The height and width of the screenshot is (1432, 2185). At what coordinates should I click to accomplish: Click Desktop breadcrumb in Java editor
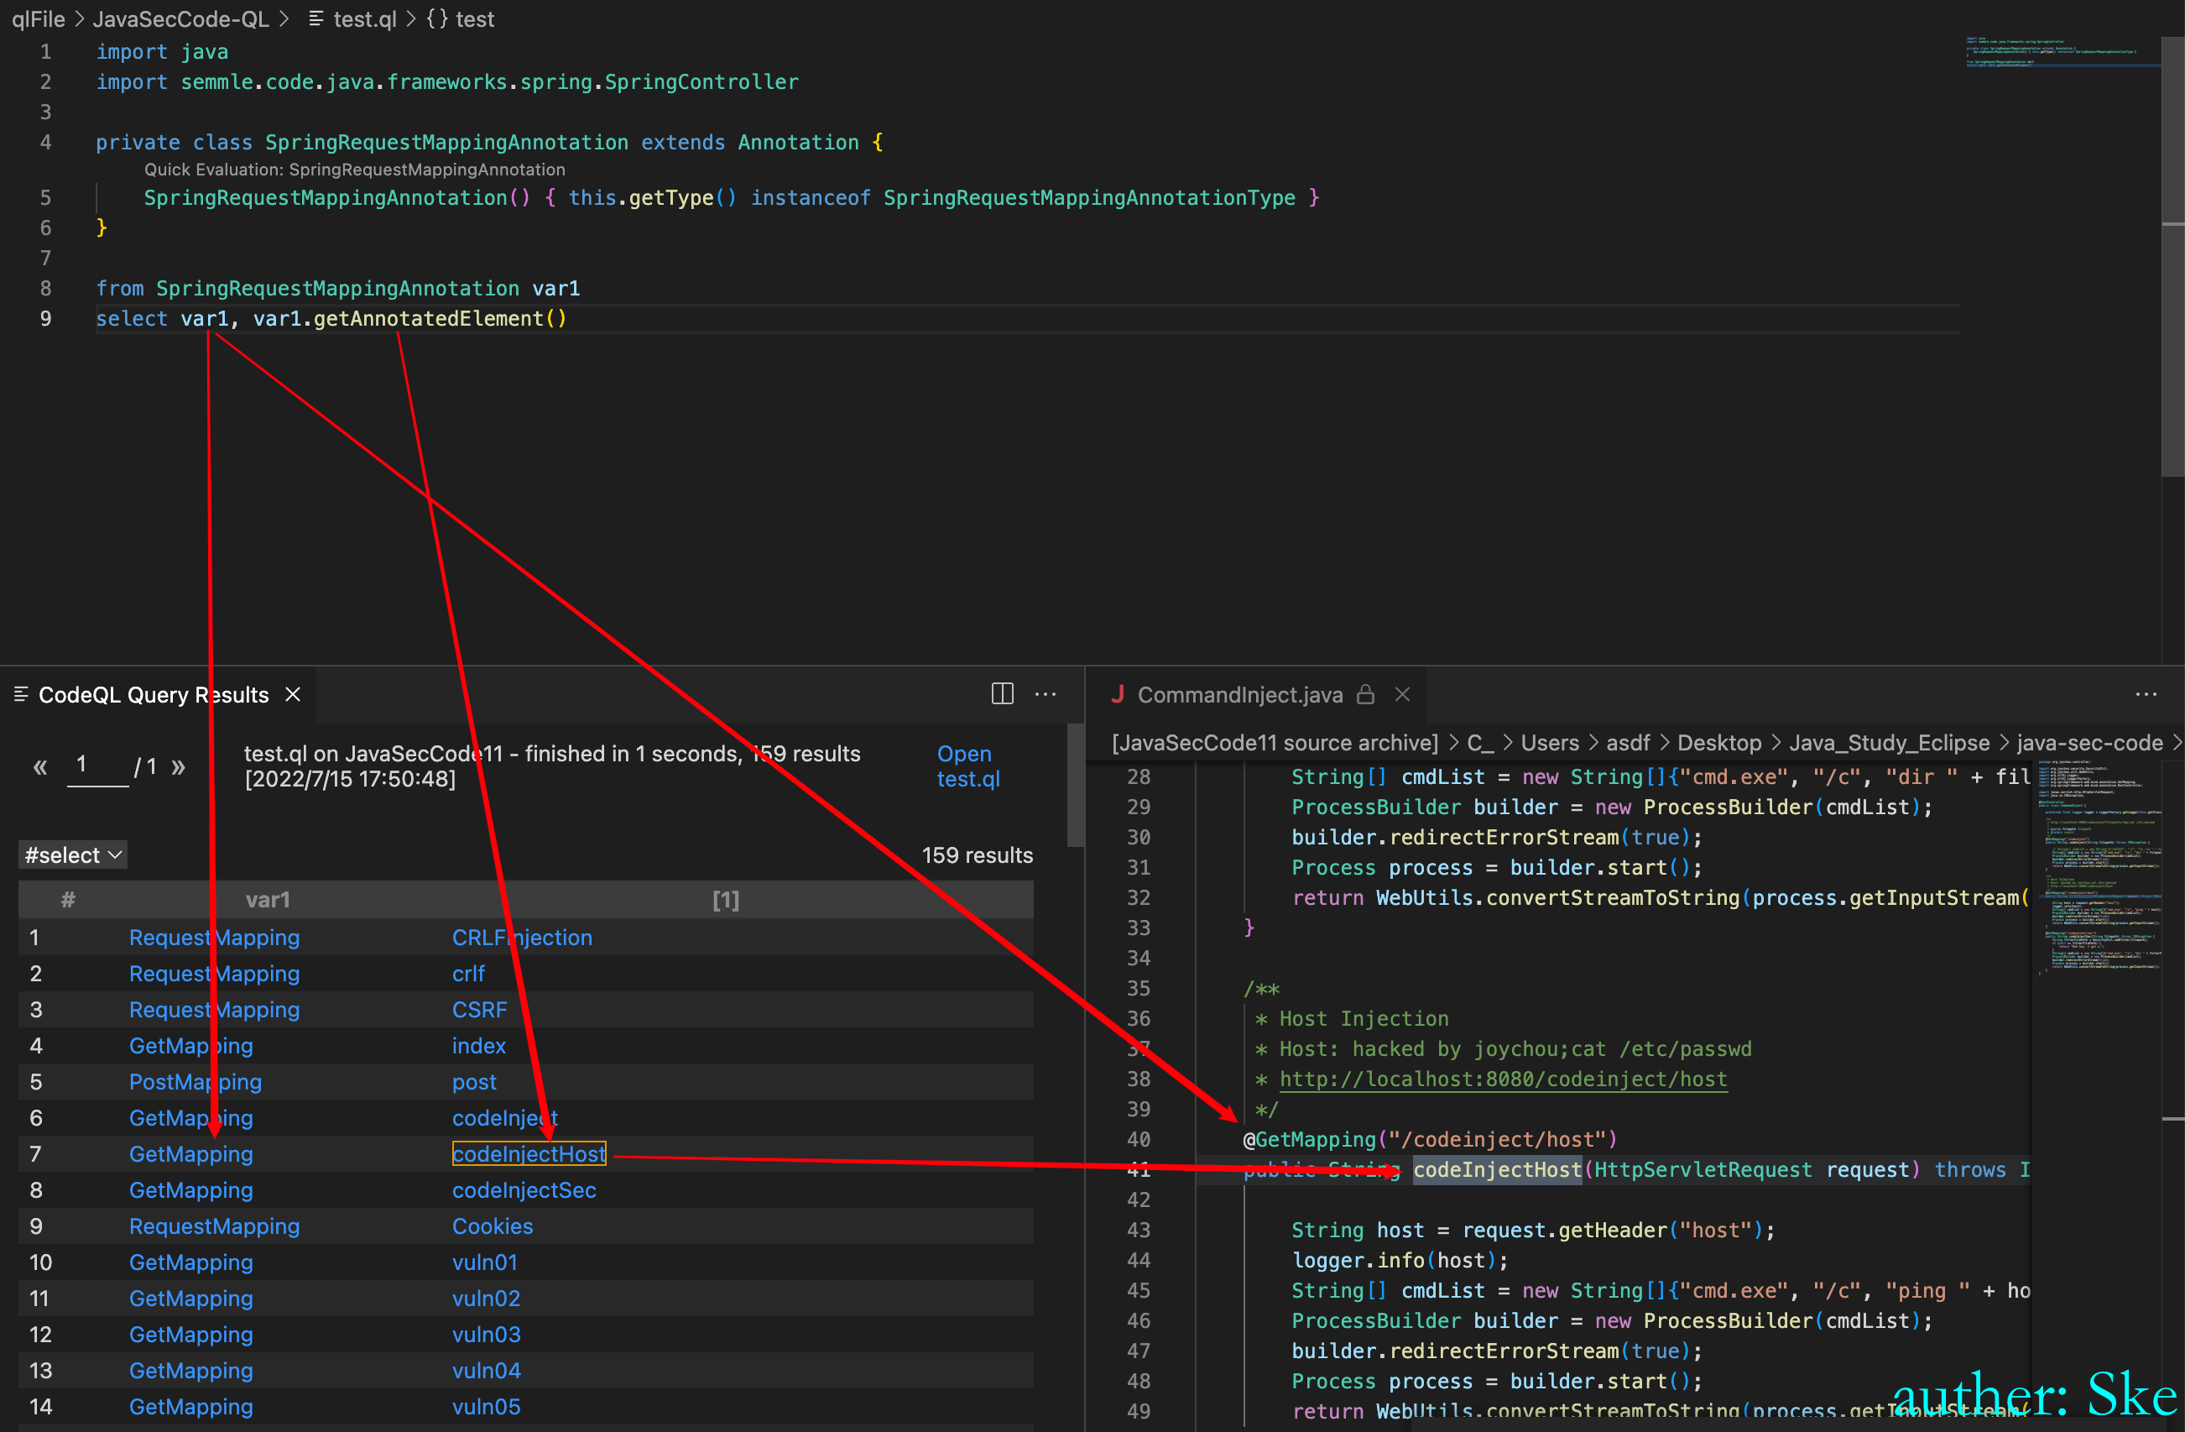[1719, 743]
